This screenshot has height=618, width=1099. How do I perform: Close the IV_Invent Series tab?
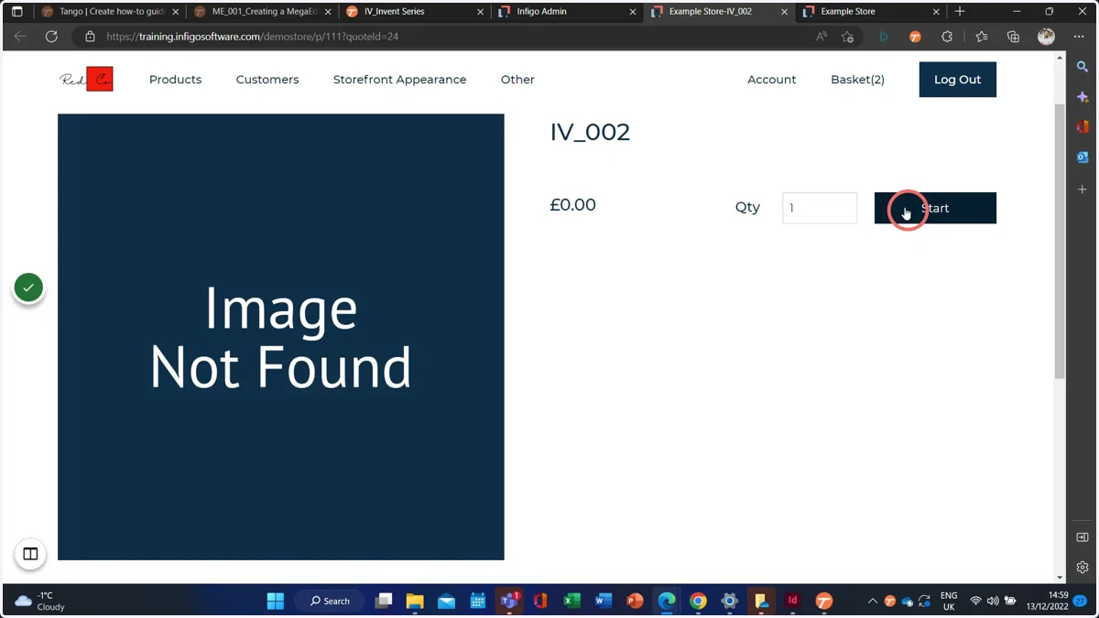tap(480, 12)
